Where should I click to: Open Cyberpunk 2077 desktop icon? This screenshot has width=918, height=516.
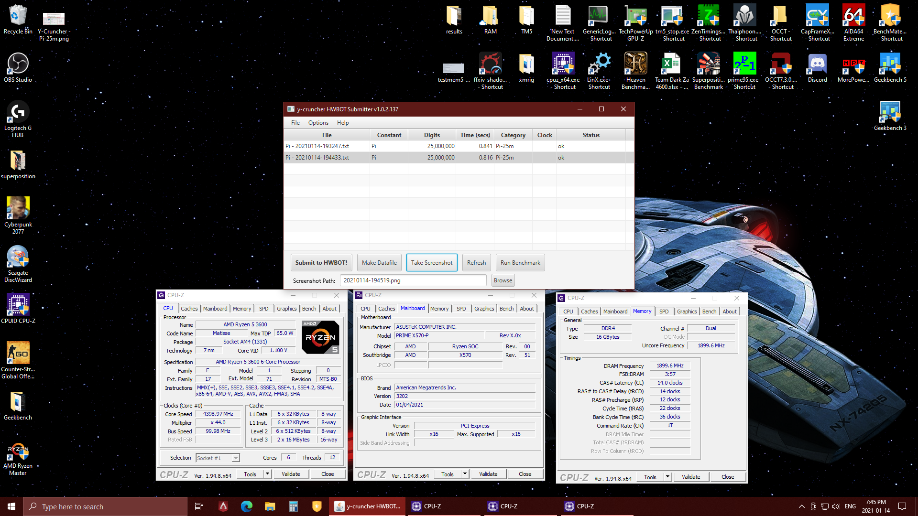click(18, 215)
